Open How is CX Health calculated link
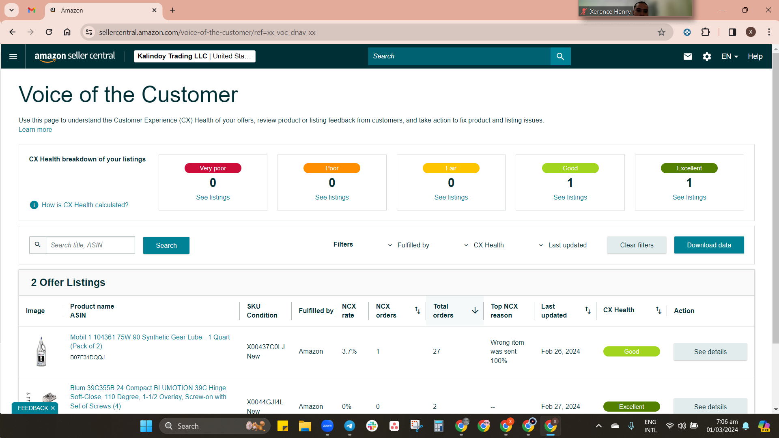779x438 pixels. tap(85, 205)
